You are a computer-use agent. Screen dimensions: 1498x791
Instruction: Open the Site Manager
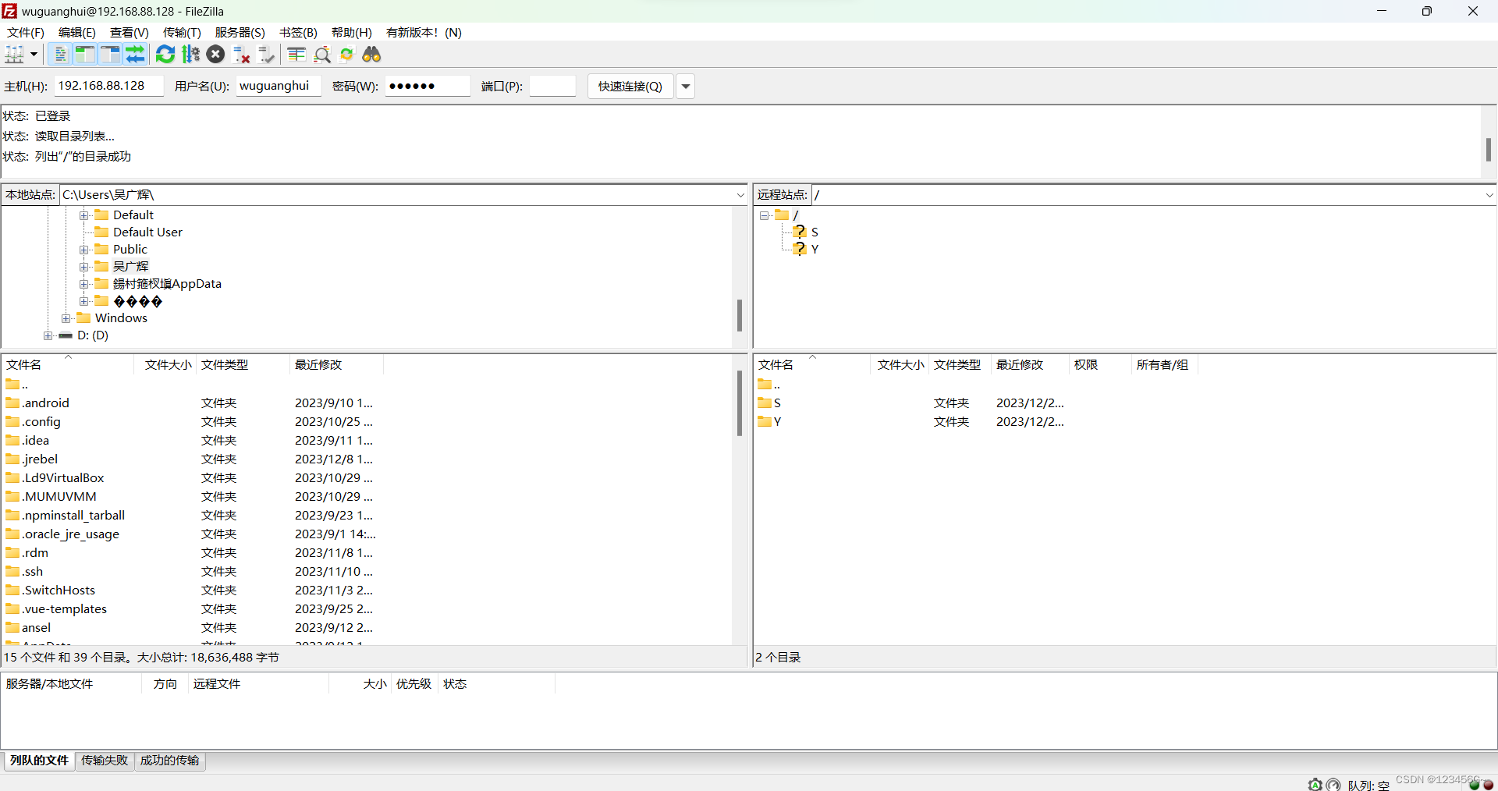tap(14, 55)
